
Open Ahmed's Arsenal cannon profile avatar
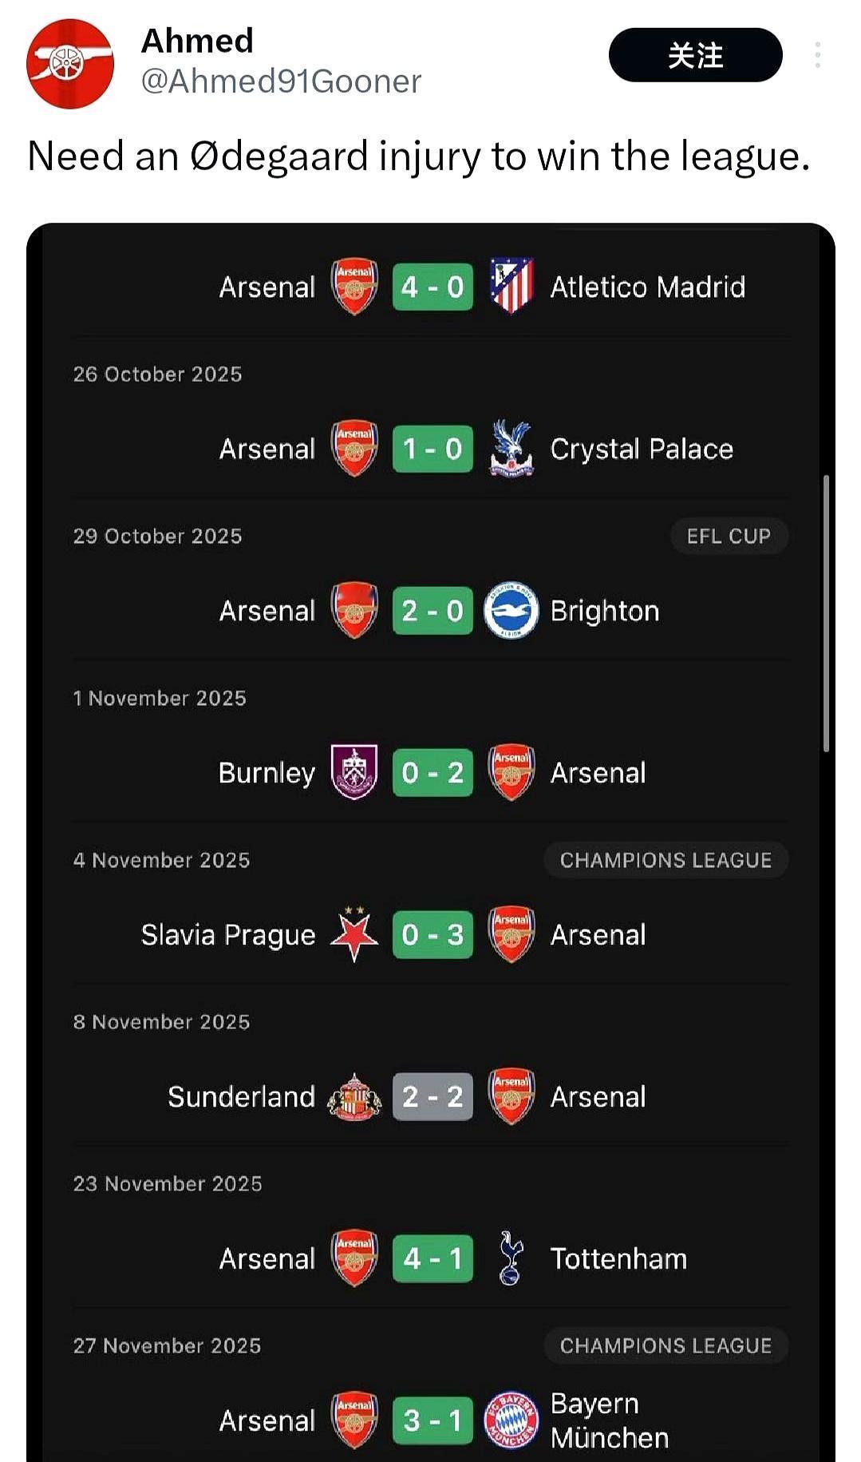point(69,63)
